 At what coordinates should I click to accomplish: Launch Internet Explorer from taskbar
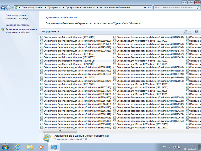coord(18,147)
